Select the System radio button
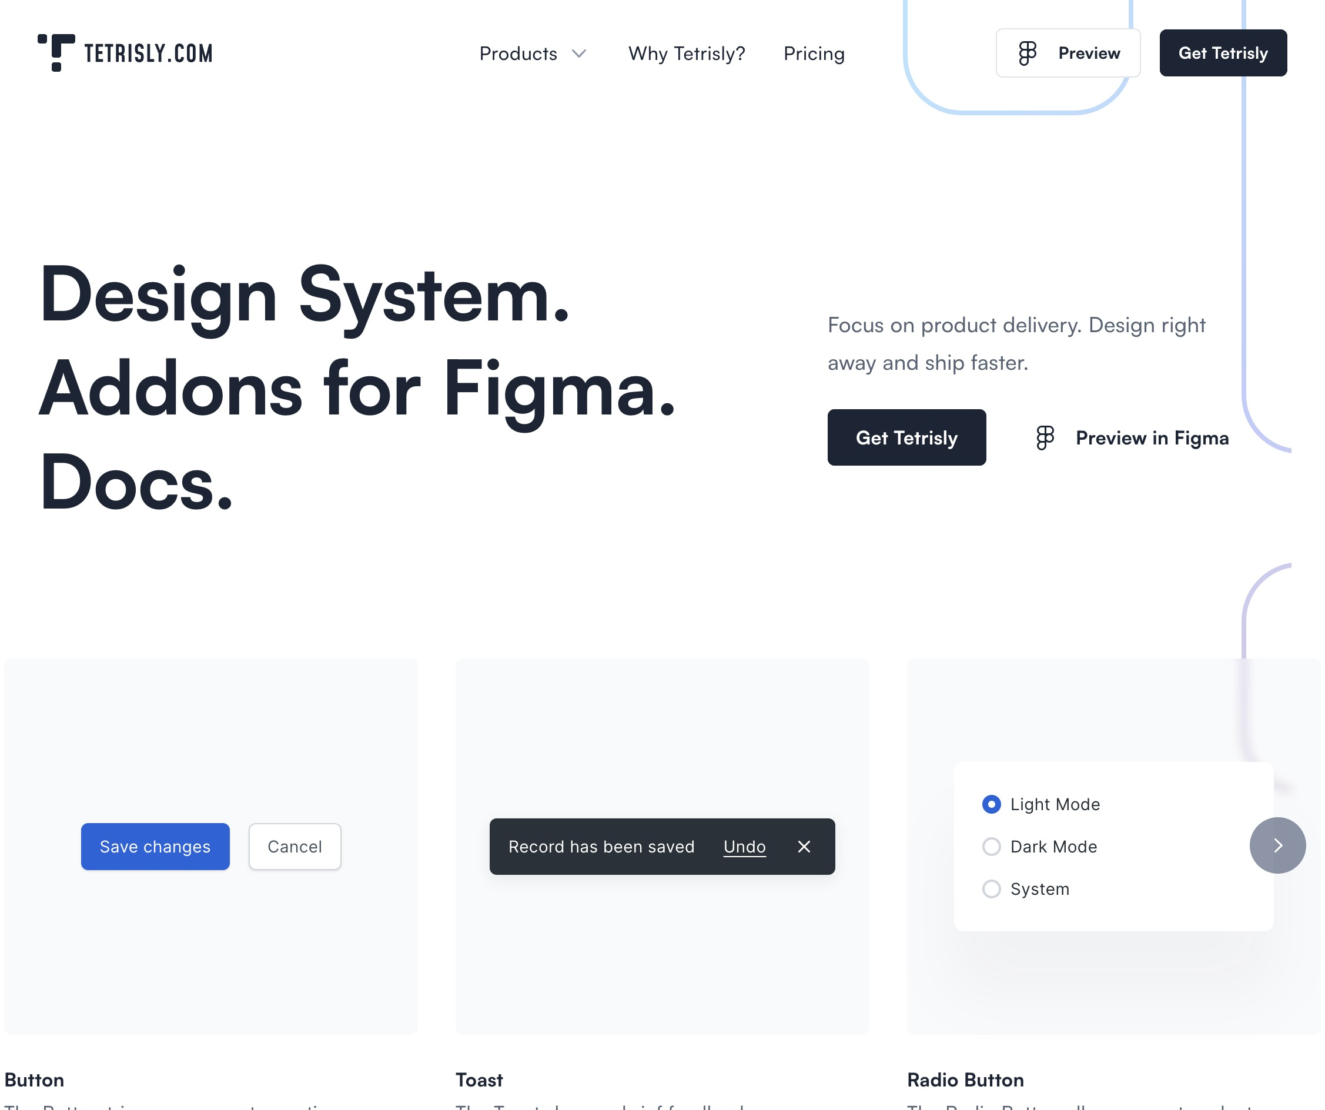 [x=992, y=889]
